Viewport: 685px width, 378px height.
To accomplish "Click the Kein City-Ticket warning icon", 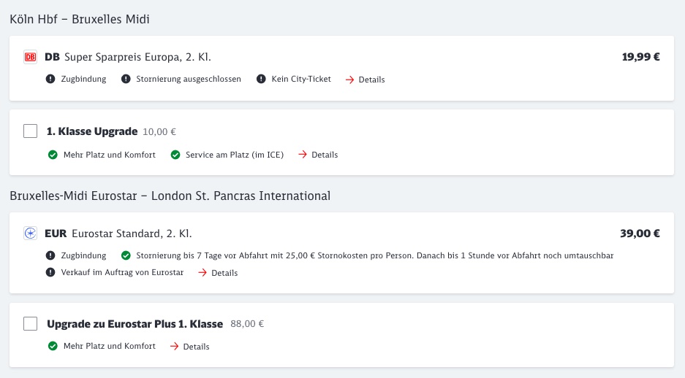I will pos(261,79).
